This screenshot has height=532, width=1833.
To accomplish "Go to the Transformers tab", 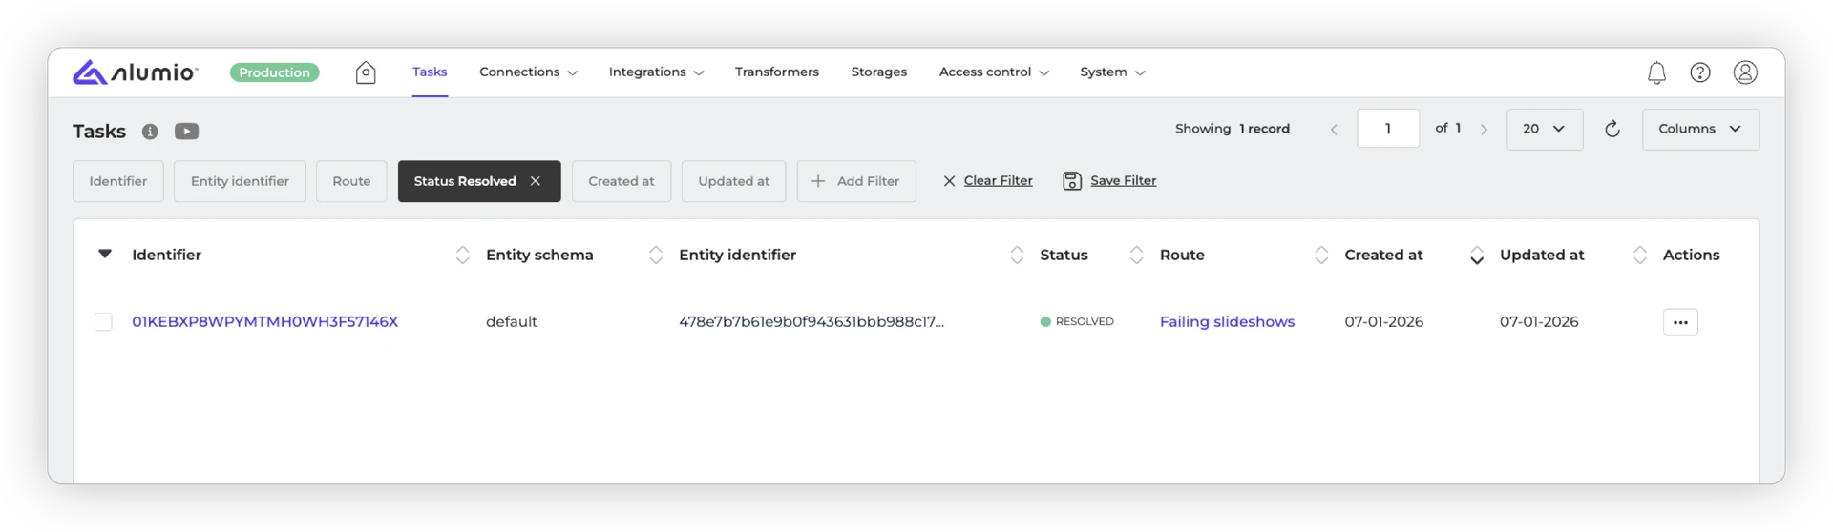I will 776,72.
